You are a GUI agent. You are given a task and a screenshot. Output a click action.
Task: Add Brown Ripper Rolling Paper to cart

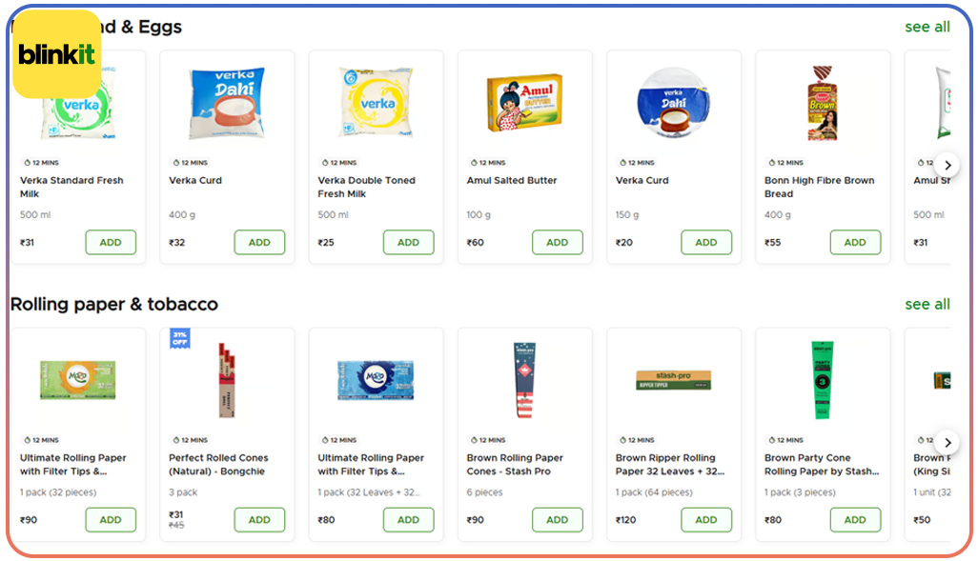point(705,520)
